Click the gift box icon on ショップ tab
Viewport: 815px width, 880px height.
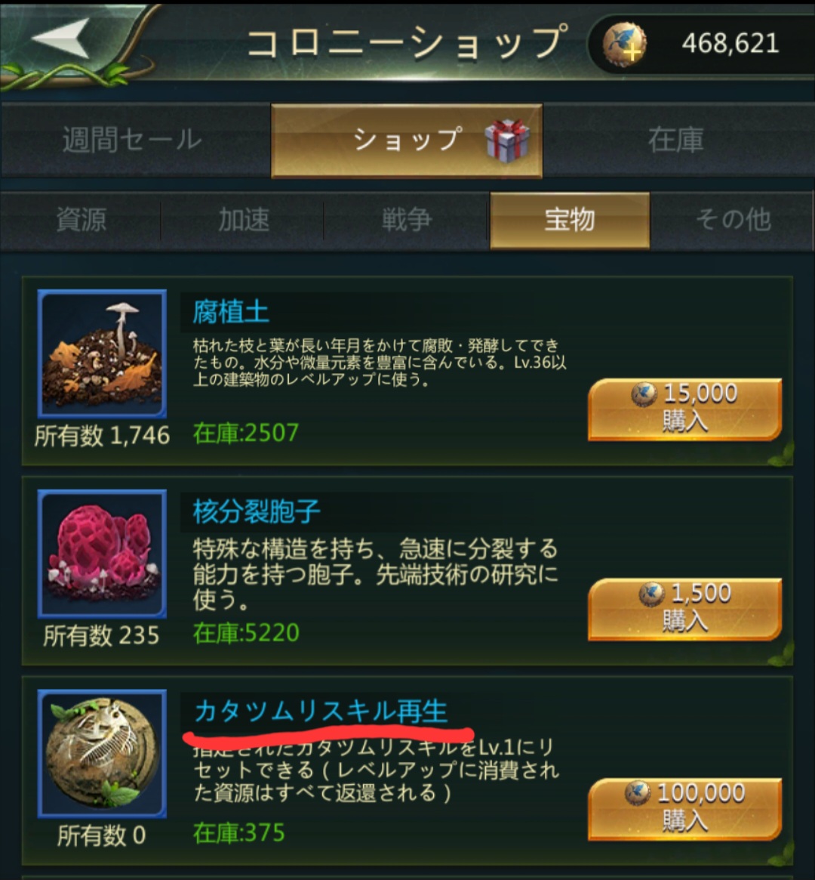506,140
